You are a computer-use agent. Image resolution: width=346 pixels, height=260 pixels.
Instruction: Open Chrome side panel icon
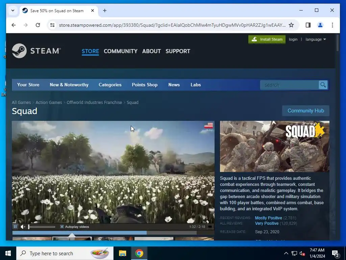tap(308, 25)
